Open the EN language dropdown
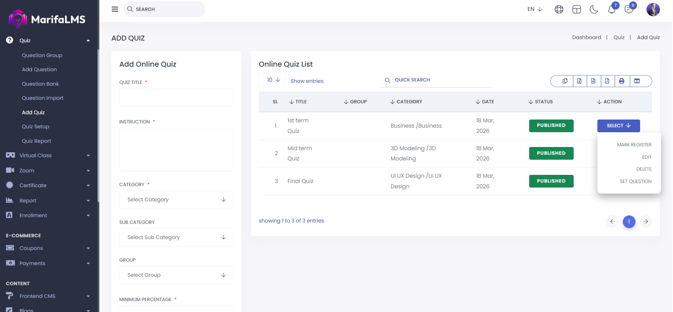673x312 pixels. click(x=534, y=9)
